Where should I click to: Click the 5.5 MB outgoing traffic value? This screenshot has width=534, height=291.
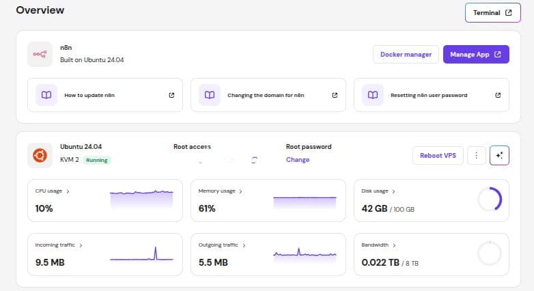point(213,262)
